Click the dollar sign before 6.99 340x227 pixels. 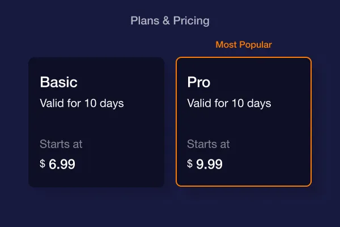(42, 163)
